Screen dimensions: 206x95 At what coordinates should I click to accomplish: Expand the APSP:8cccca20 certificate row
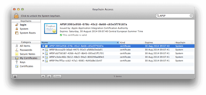tap(43, 50)
